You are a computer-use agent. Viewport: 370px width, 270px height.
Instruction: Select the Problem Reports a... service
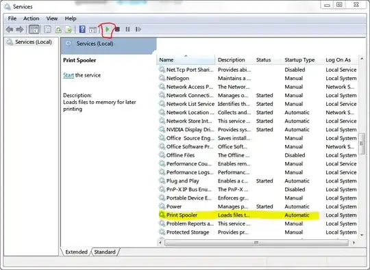pyautogui.click(x=190, y=224)
